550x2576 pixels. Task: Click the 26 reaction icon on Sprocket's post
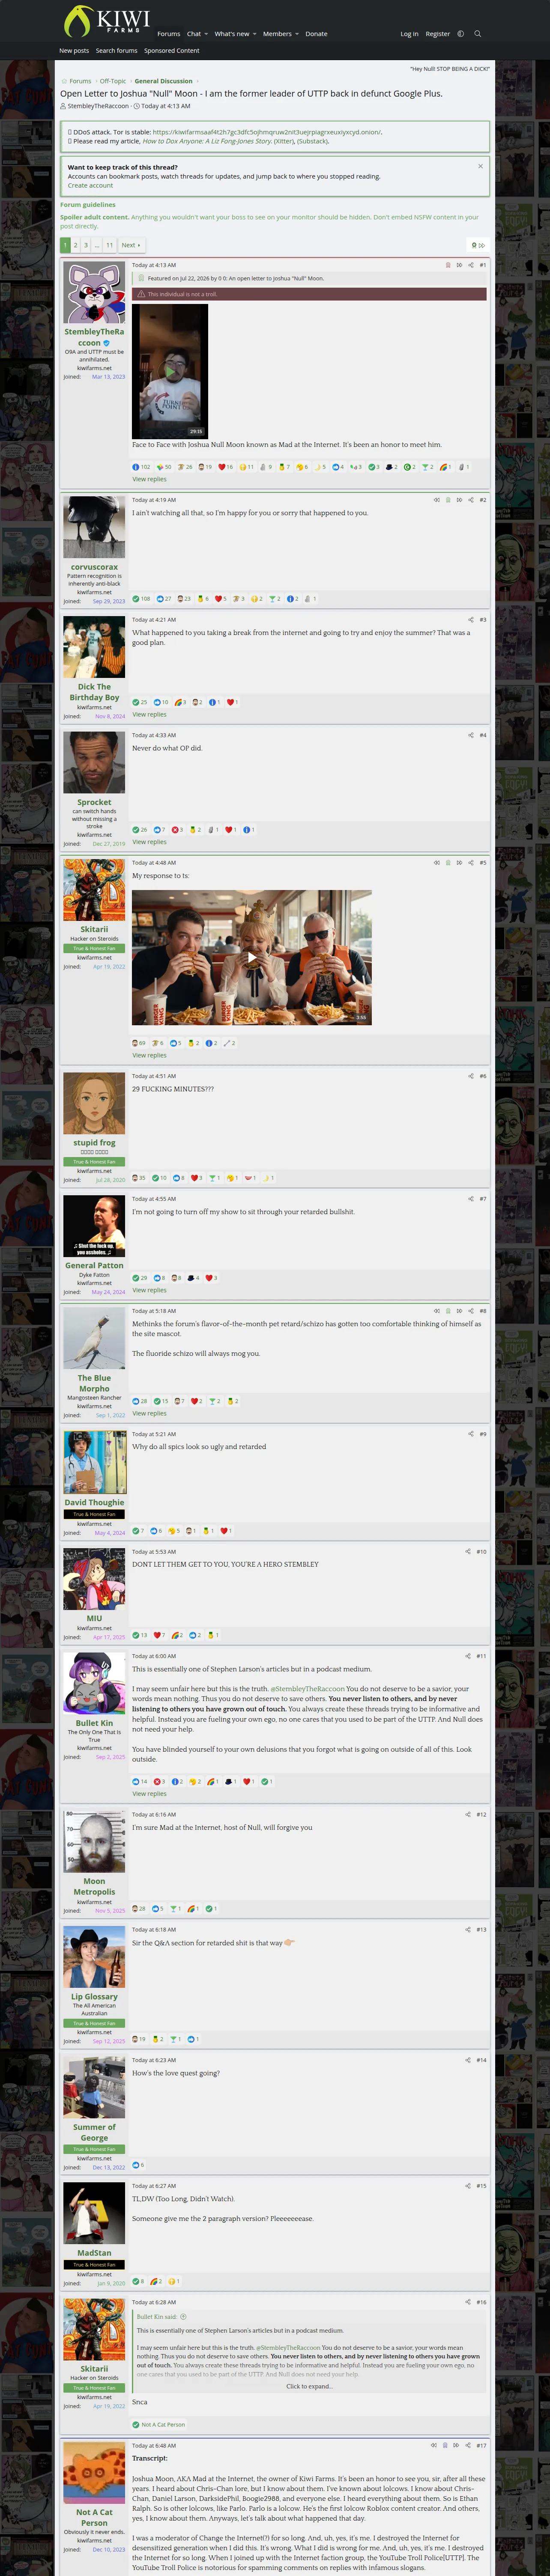pos(136,830)
